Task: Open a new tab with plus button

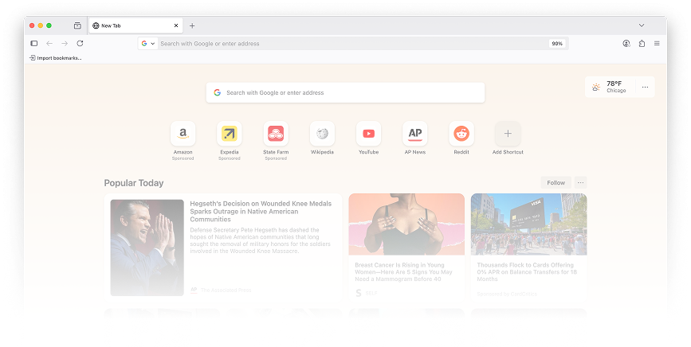Action: point(192,25)
